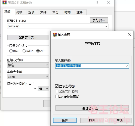The height and width of the screenshot is (126, 135).
Task: Switch to the 高级 tab
Action: (19, 12)
